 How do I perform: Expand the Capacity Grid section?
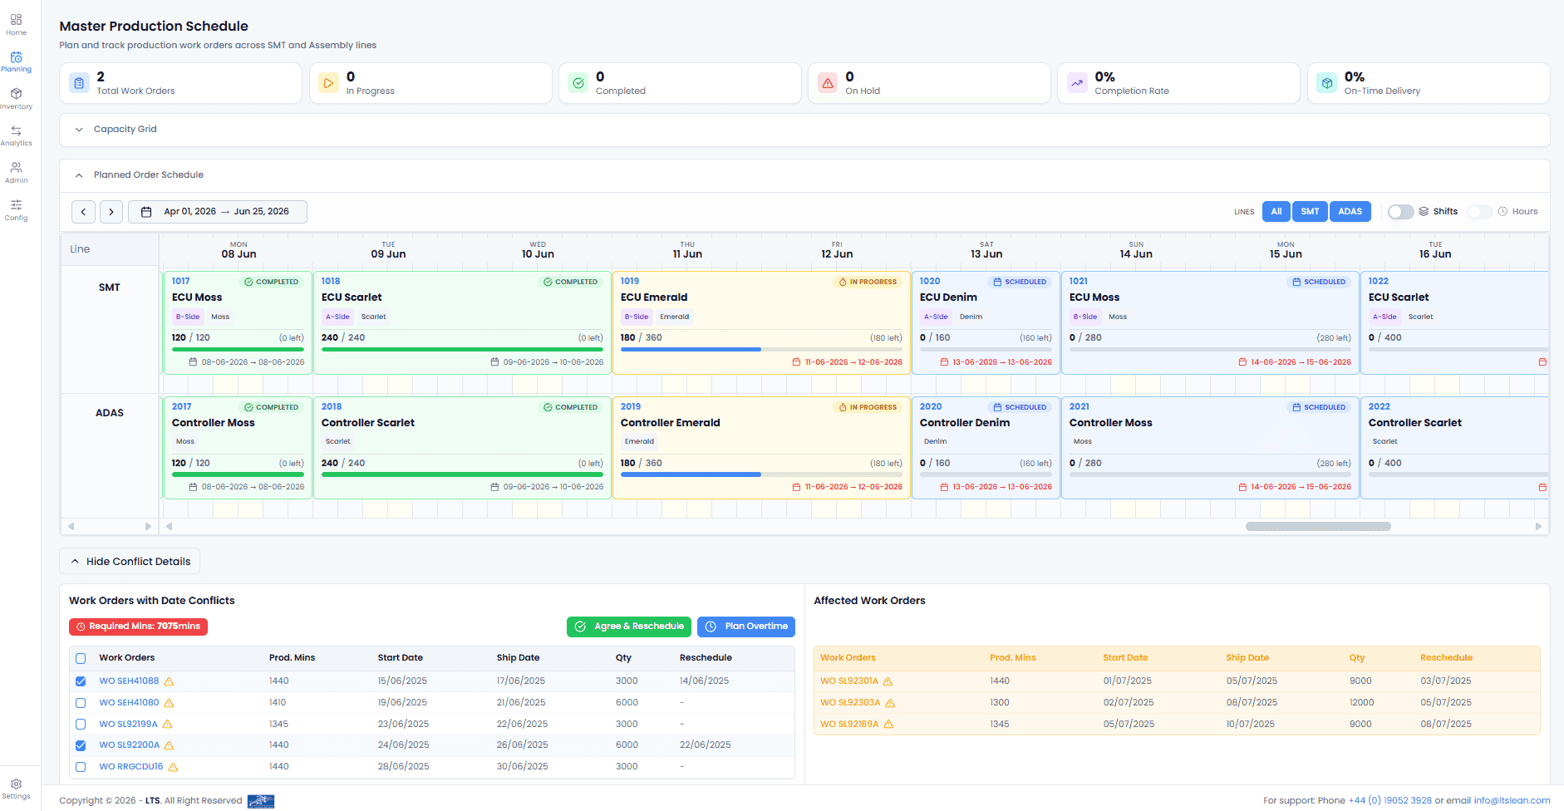(804, 130)
